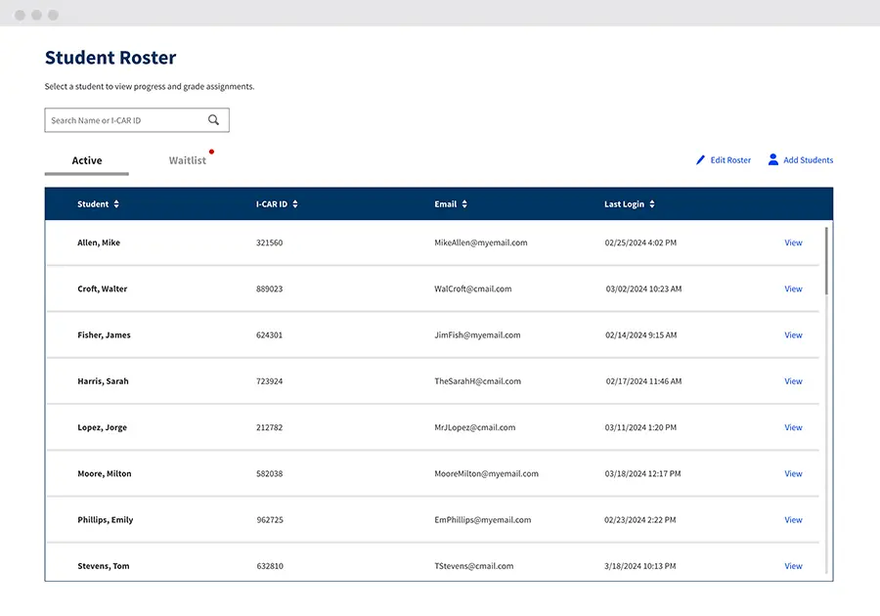View Sarah Harris's progress

[793, 381]
